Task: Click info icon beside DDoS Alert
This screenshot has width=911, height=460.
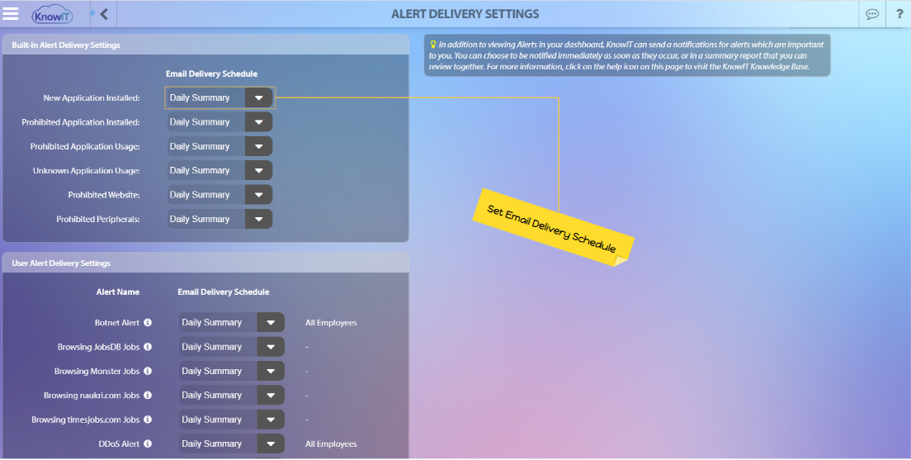Action: click(x=148, y=443)
